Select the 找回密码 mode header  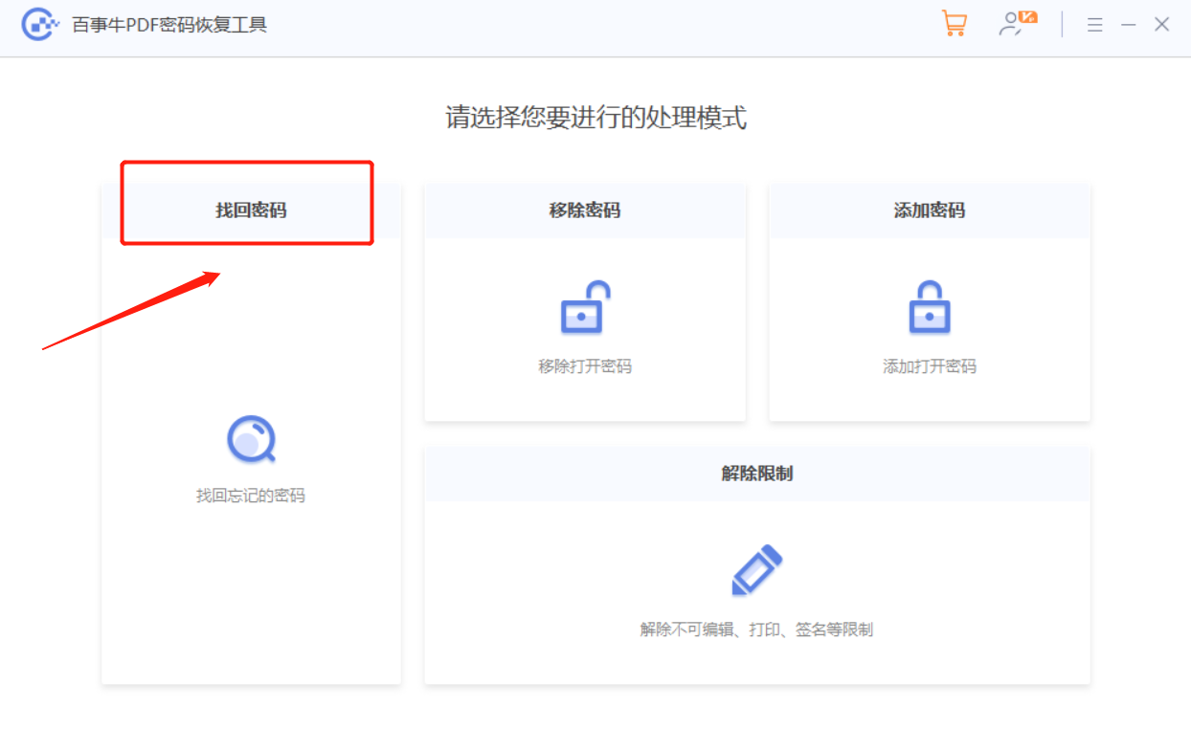point(251,210)
